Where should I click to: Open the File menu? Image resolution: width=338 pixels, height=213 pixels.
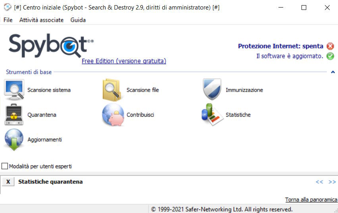click(8, 20)
